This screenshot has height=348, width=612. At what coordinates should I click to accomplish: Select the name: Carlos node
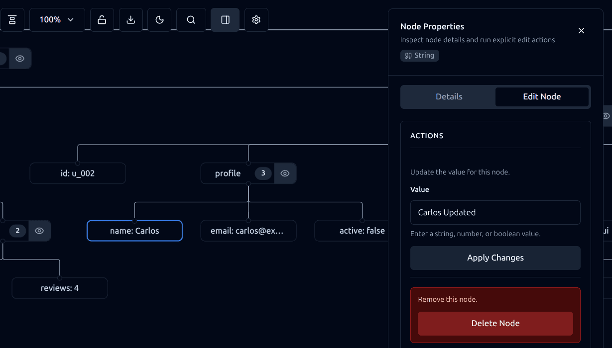coord(134,231)
